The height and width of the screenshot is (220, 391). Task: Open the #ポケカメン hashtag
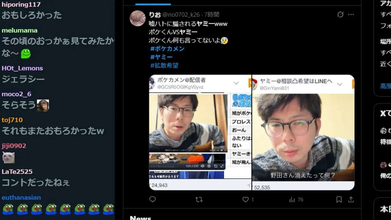coord(167,49)
